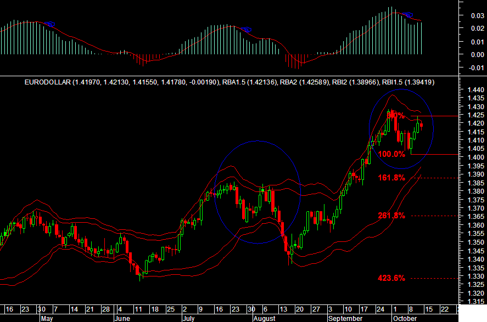Image resolution: width=487 pixels, height=322 pixels.
Task: Click the June month label
Action: pos(123,317)
